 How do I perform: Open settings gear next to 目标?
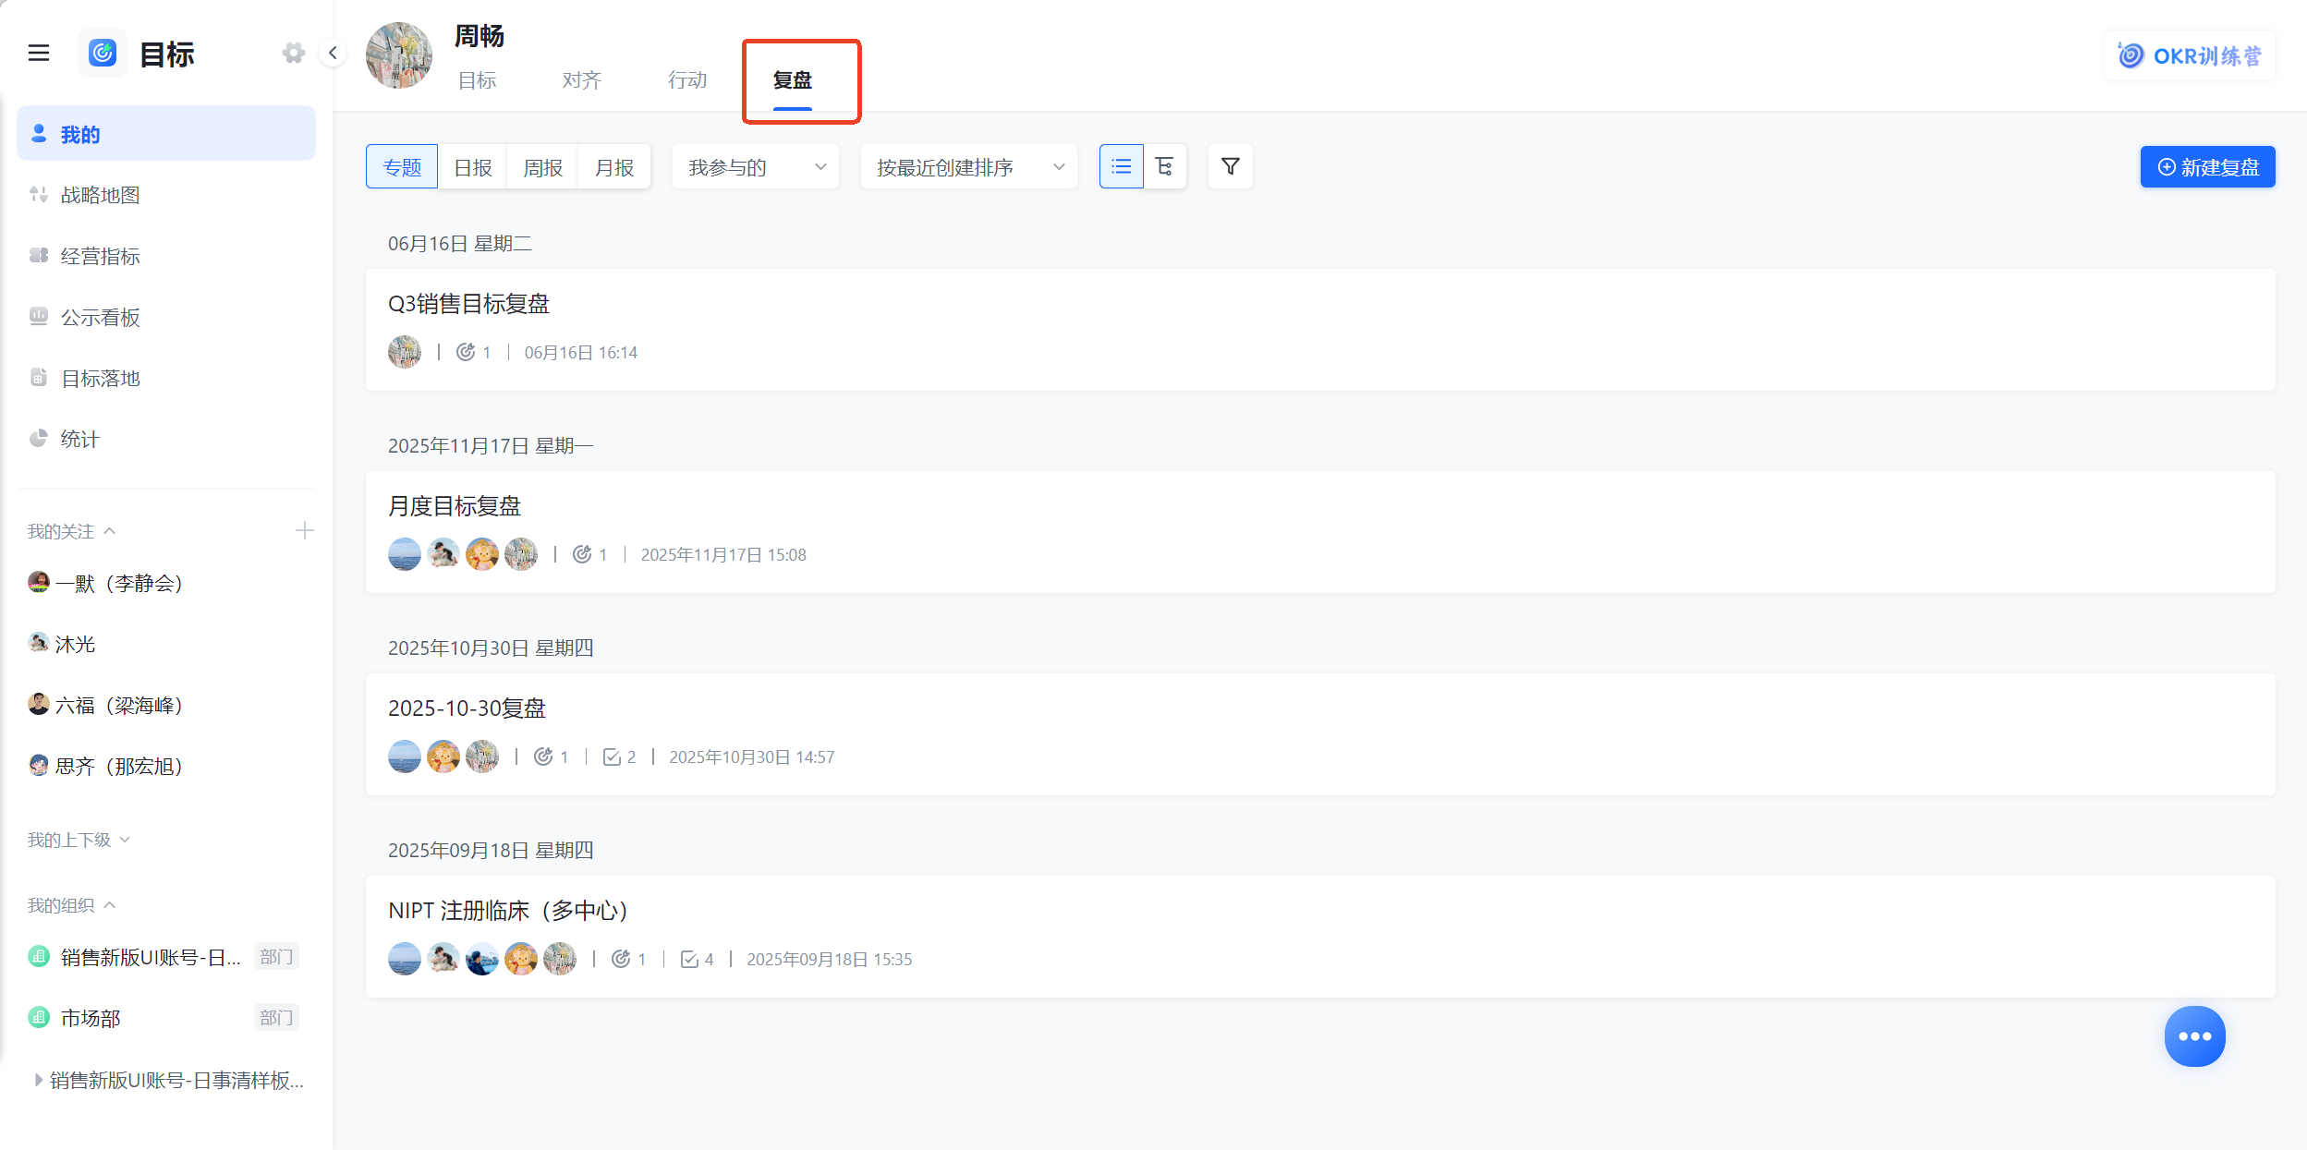[294, 54]
